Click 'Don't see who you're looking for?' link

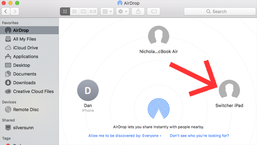click(199, 136)
